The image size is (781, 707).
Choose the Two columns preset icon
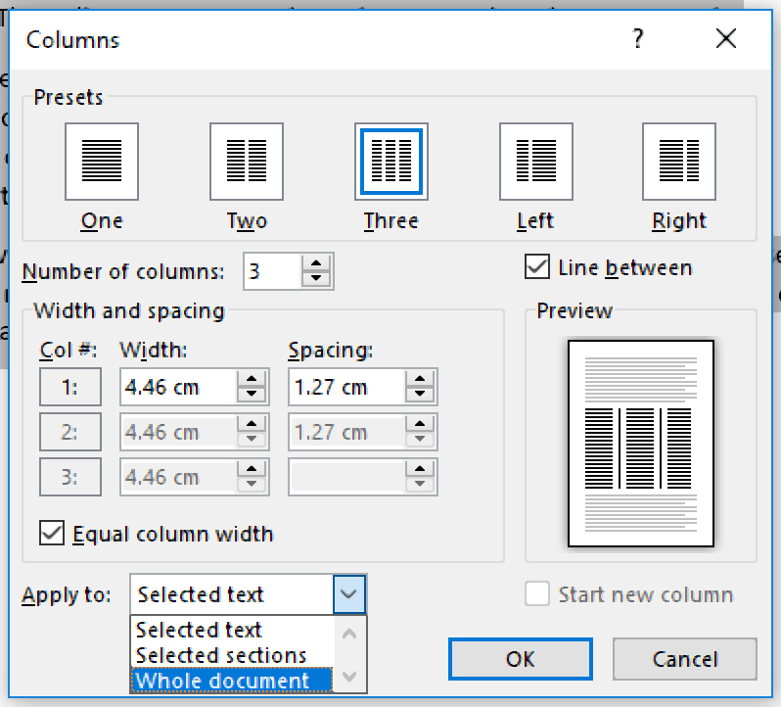click(246, 161)
